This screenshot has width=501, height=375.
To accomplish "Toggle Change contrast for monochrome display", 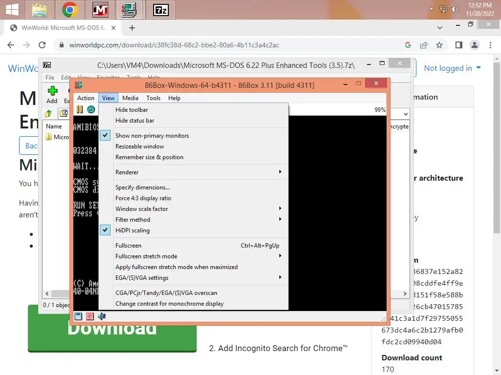I will (194, 304).
